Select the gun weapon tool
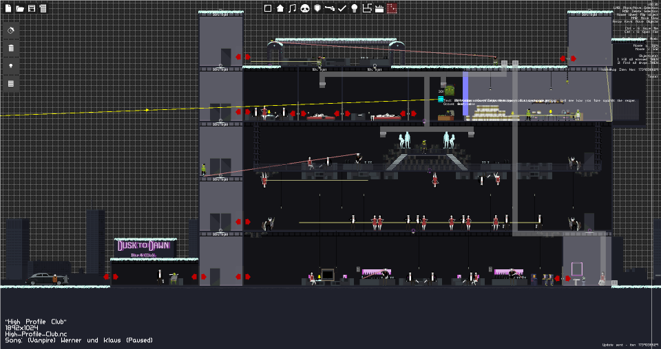The image size is (661, 349). click(330, 8)
